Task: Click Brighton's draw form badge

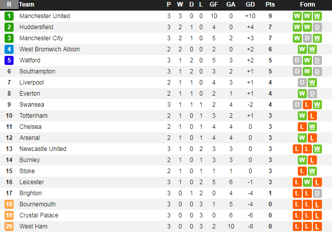Action: [x=317, y=193]
